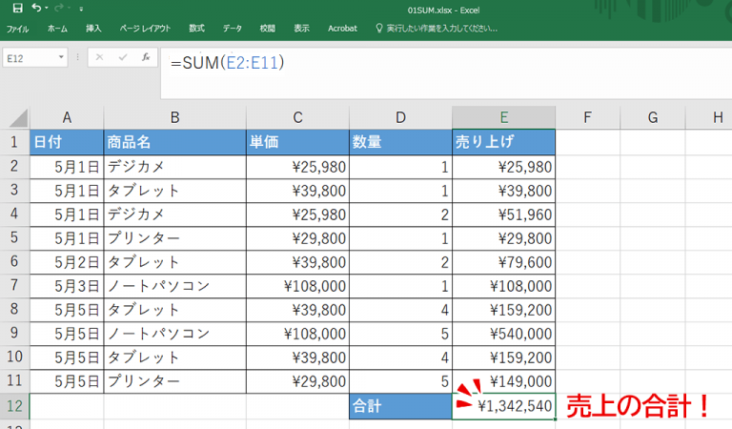Viewport: 732px width, 429px height.
Task: Select column B header
Action: pyautogui.click(x=175, y=117)
